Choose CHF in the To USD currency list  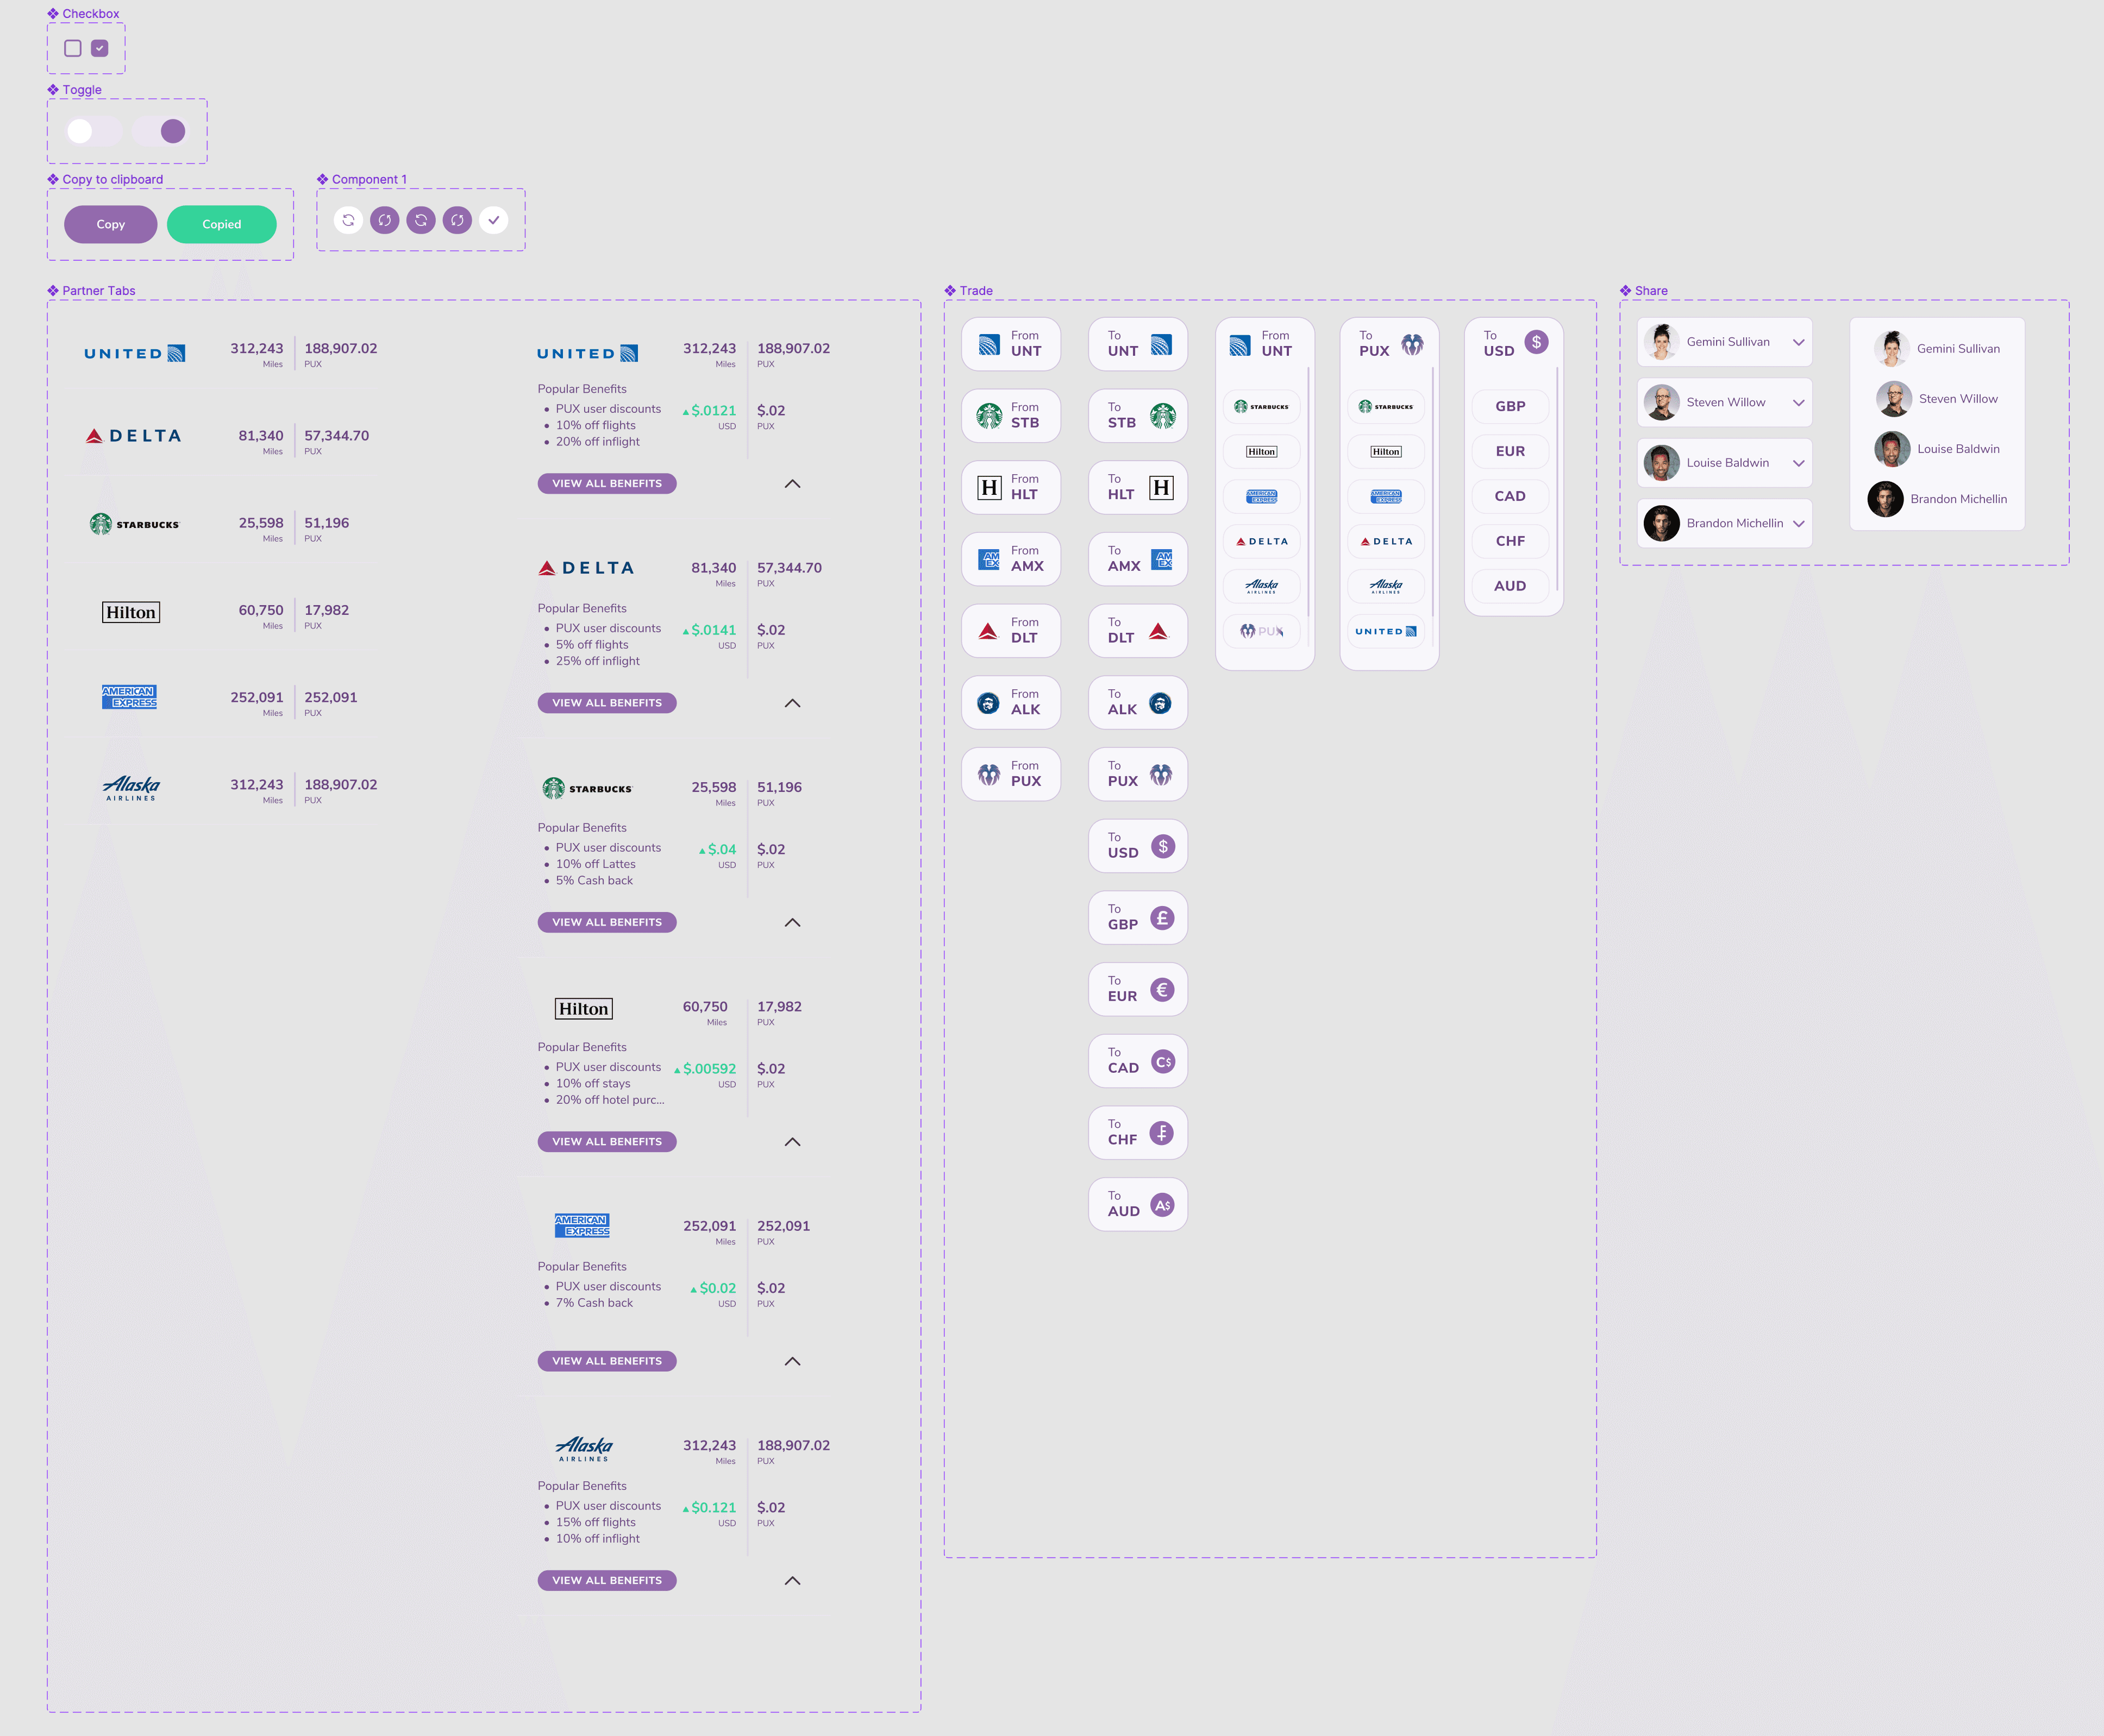pos(1510,541)
